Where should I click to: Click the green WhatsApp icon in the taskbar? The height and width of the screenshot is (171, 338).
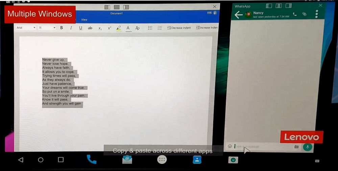coord(233,160)
